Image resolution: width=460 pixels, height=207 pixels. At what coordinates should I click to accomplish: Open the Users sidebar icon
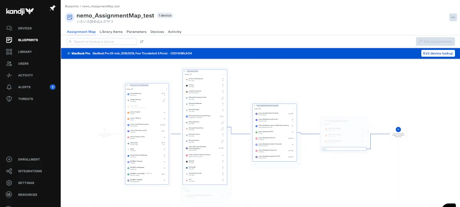tap(9, 64)
